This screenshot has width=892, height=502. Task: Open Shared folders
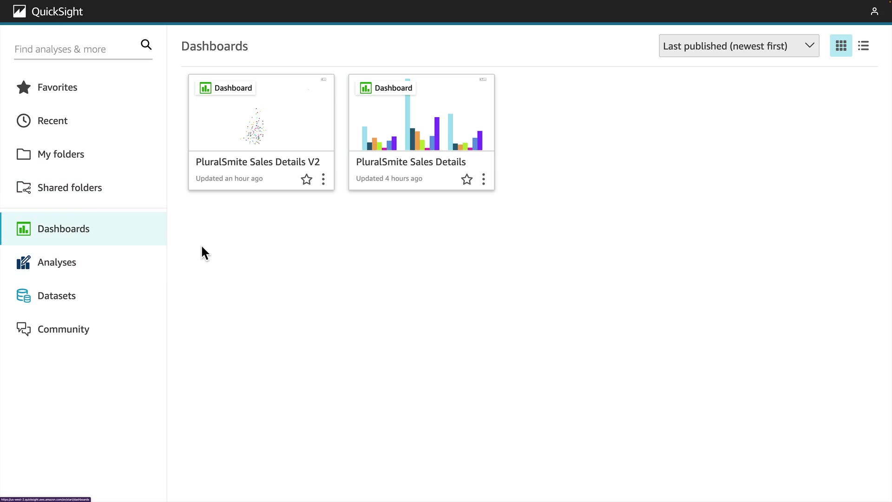tap(69, 188)
